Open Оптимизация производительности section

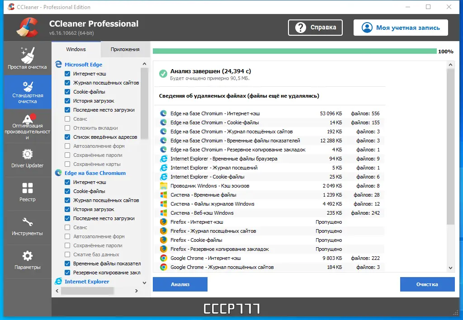point(27,126)
